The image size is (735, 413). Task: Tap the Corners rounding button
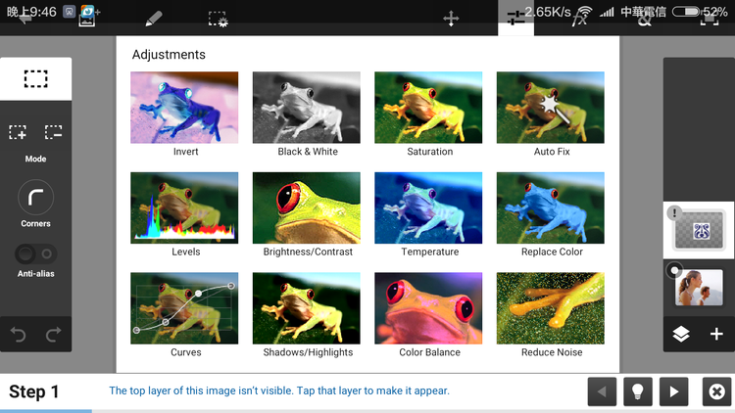click(x=35, y=199)
